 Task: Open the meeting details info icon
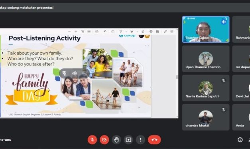point(240,139)
